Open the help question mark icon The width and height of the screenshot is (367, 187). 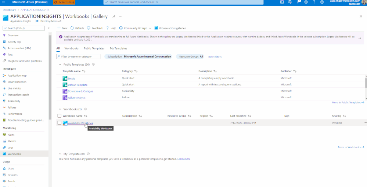pyautogui.click(x=314, y=2)
